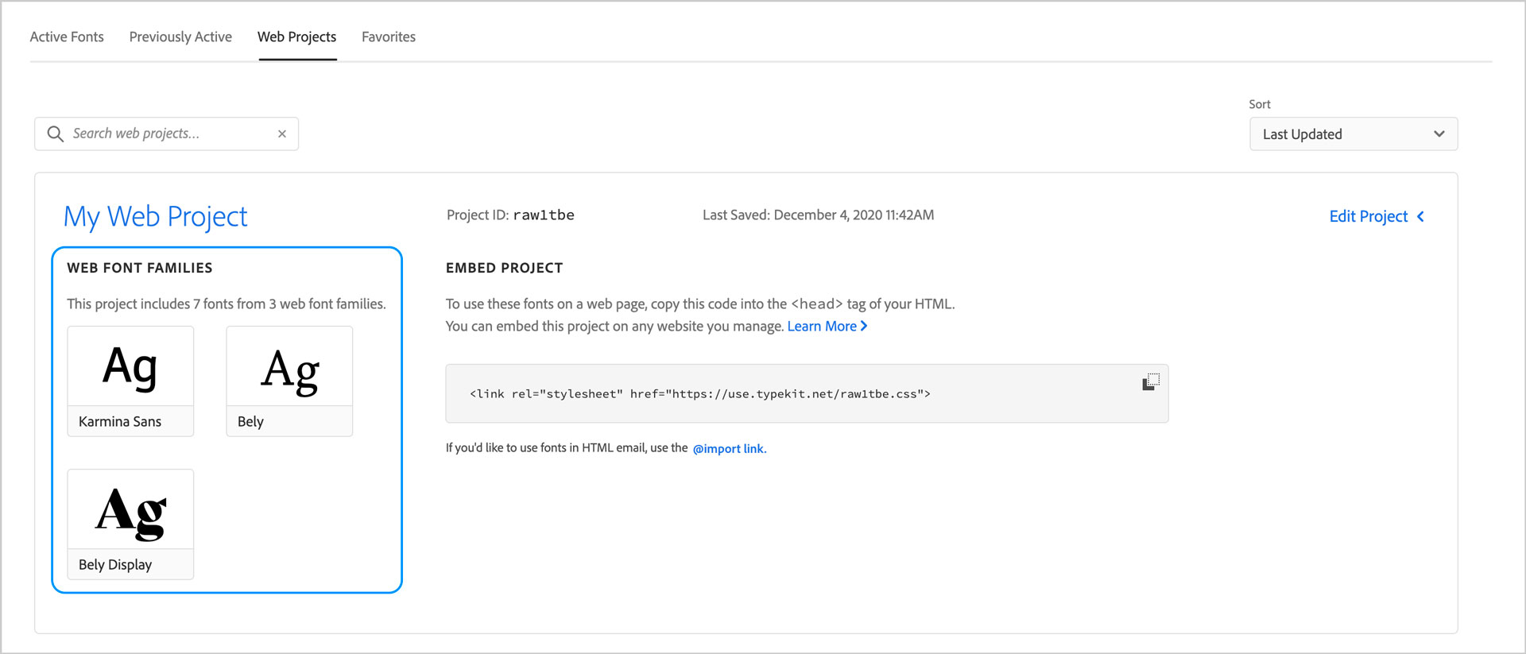This screenshot has height=654, width=1526.
Task: Copy embed code with clipboard icon
Action: (x=1151, y=382)
